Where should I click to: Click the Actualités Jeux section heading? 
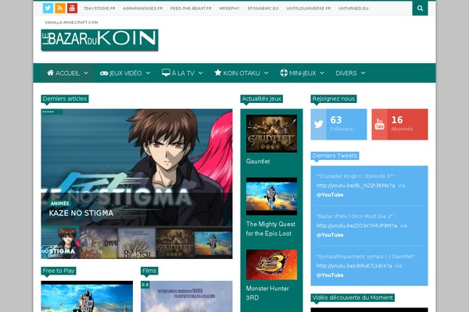pos(262,99)
